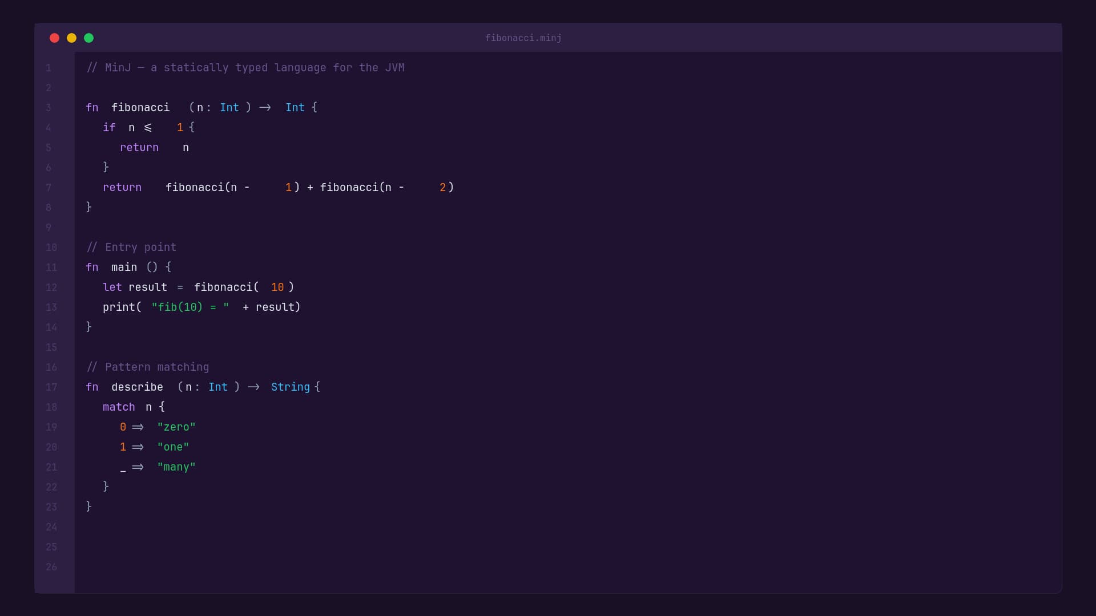This screenshot has height=616, width=1096.
Task: Click the yellow minimize traffic light
Action: coord(71,38)
